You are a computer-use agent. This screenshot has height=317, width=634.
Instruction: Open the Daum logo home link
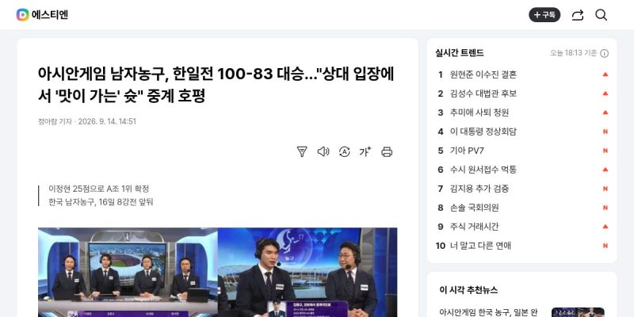click(x=23, y=15)
